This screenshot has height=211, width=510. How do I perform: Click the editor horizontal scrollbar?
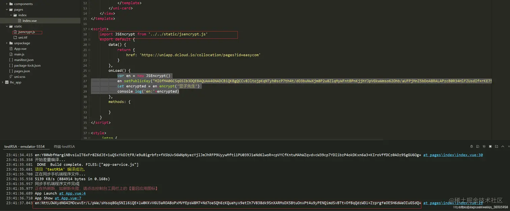[237, 139]
